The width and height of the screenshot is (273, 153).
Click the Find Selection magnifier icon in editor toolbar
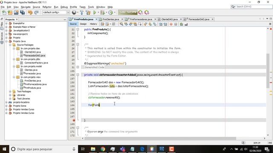pos(121,24)
